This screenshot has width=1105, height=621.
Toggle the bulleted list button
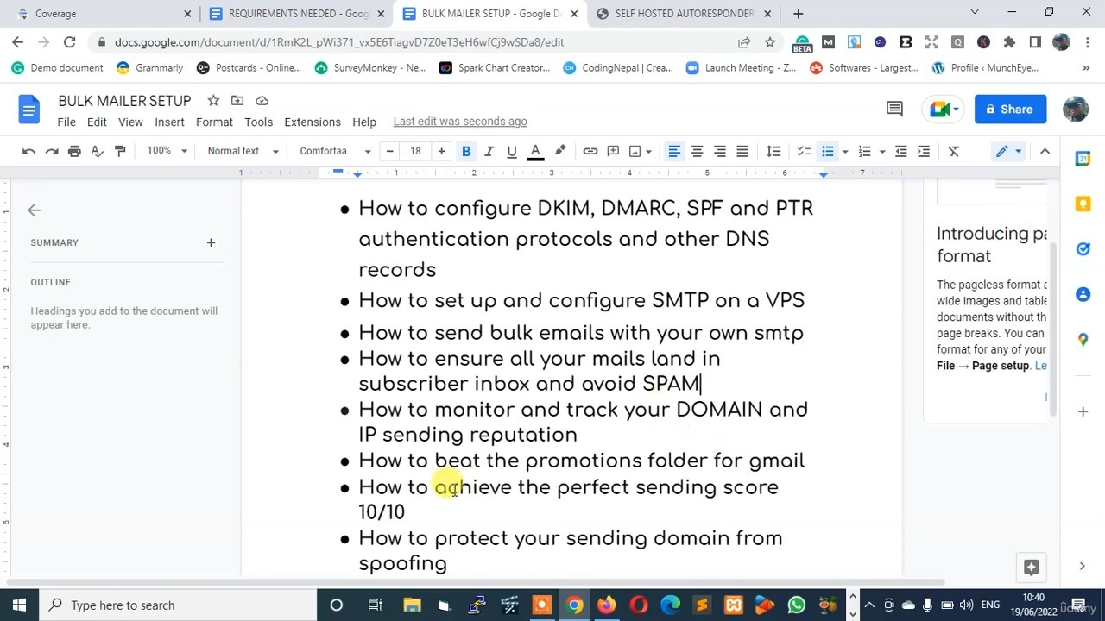click(827, 151)
